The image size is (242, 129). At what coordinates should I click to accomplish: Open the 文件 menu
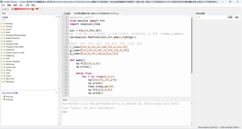3,5
